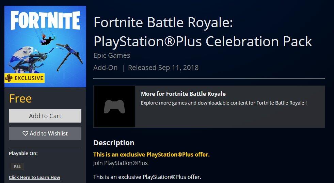Open the Epic Games publisher link
The width and height of the screenshot is (334, 183).
point(112,55)
